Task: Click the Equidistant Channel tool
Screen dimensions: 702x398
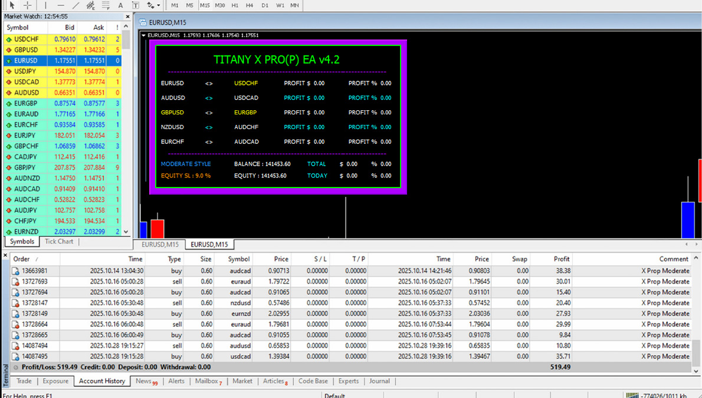Action: coord(90,5)
